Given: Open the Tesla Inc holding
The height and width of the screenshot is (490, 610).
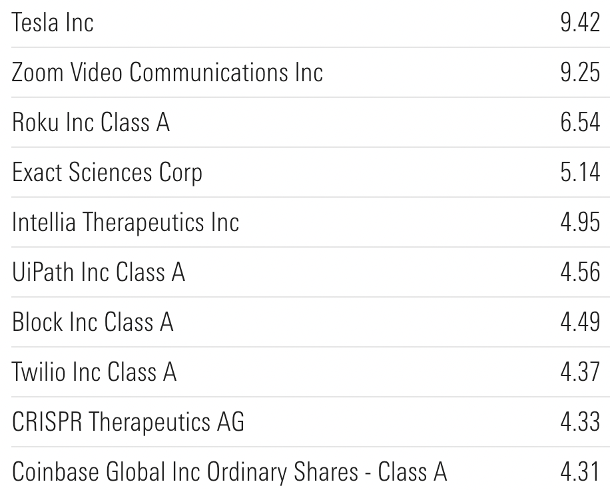Looking at the screenshot, I should 53,22.
